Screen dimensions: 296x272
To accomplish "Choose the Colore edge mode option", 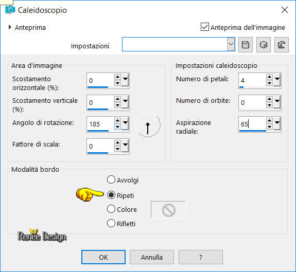I will click(111, 209).
